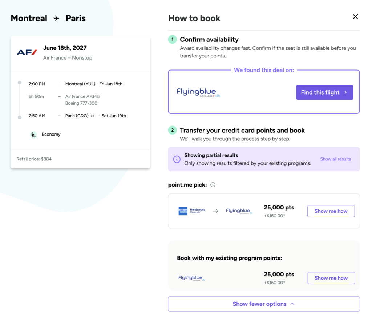Click the chevron in Show fewer options

click(292, 304)
